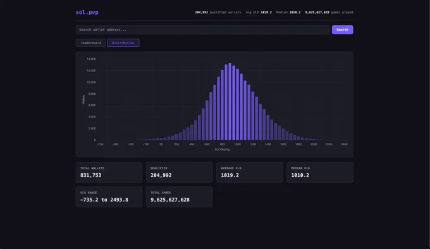
Task: Click the purple Search button
Action: click(x=342, y=30)
